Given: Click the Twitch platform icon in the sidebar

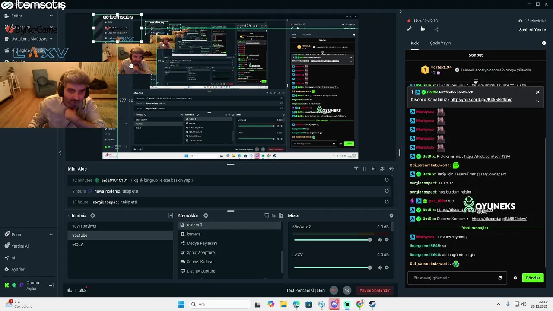Looking at the screenshot, I should click(22, 285).
